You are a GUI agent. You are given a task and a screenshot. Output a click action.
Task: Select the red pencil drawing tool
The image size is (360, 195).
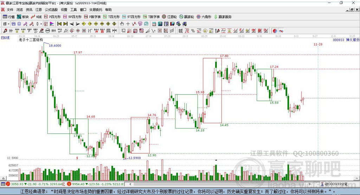pyautogui.click(x=5, y=31)
